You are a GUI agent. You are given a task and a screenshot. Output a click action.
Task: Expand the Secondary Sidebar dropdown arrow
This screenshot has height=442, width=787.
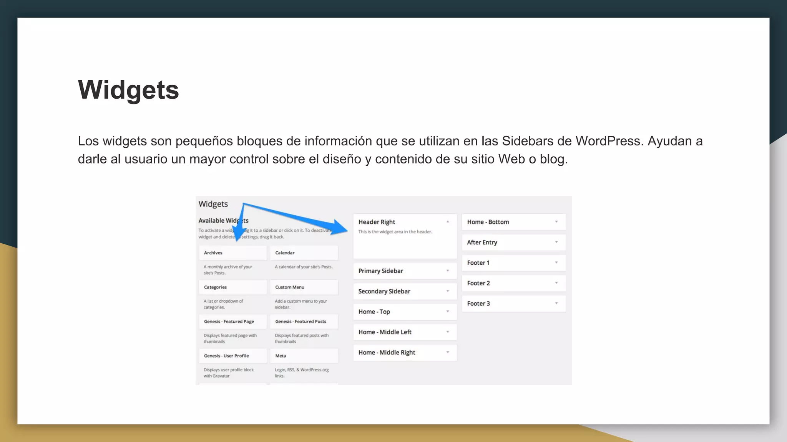(x=448, y=291)
